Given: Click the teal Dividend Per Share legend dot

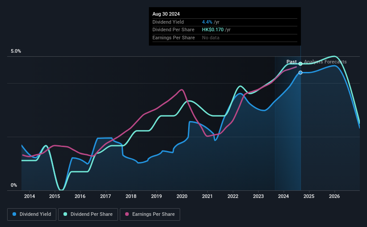Looking at the screenshot, I should (x=65, y=214).
